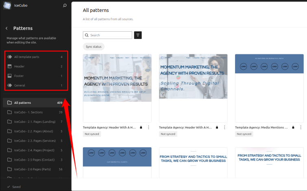Click folder icon beside 2.6 Pages (Parts)
The height and width of the screenshot is (191, 307).
(x=9, y=169)
